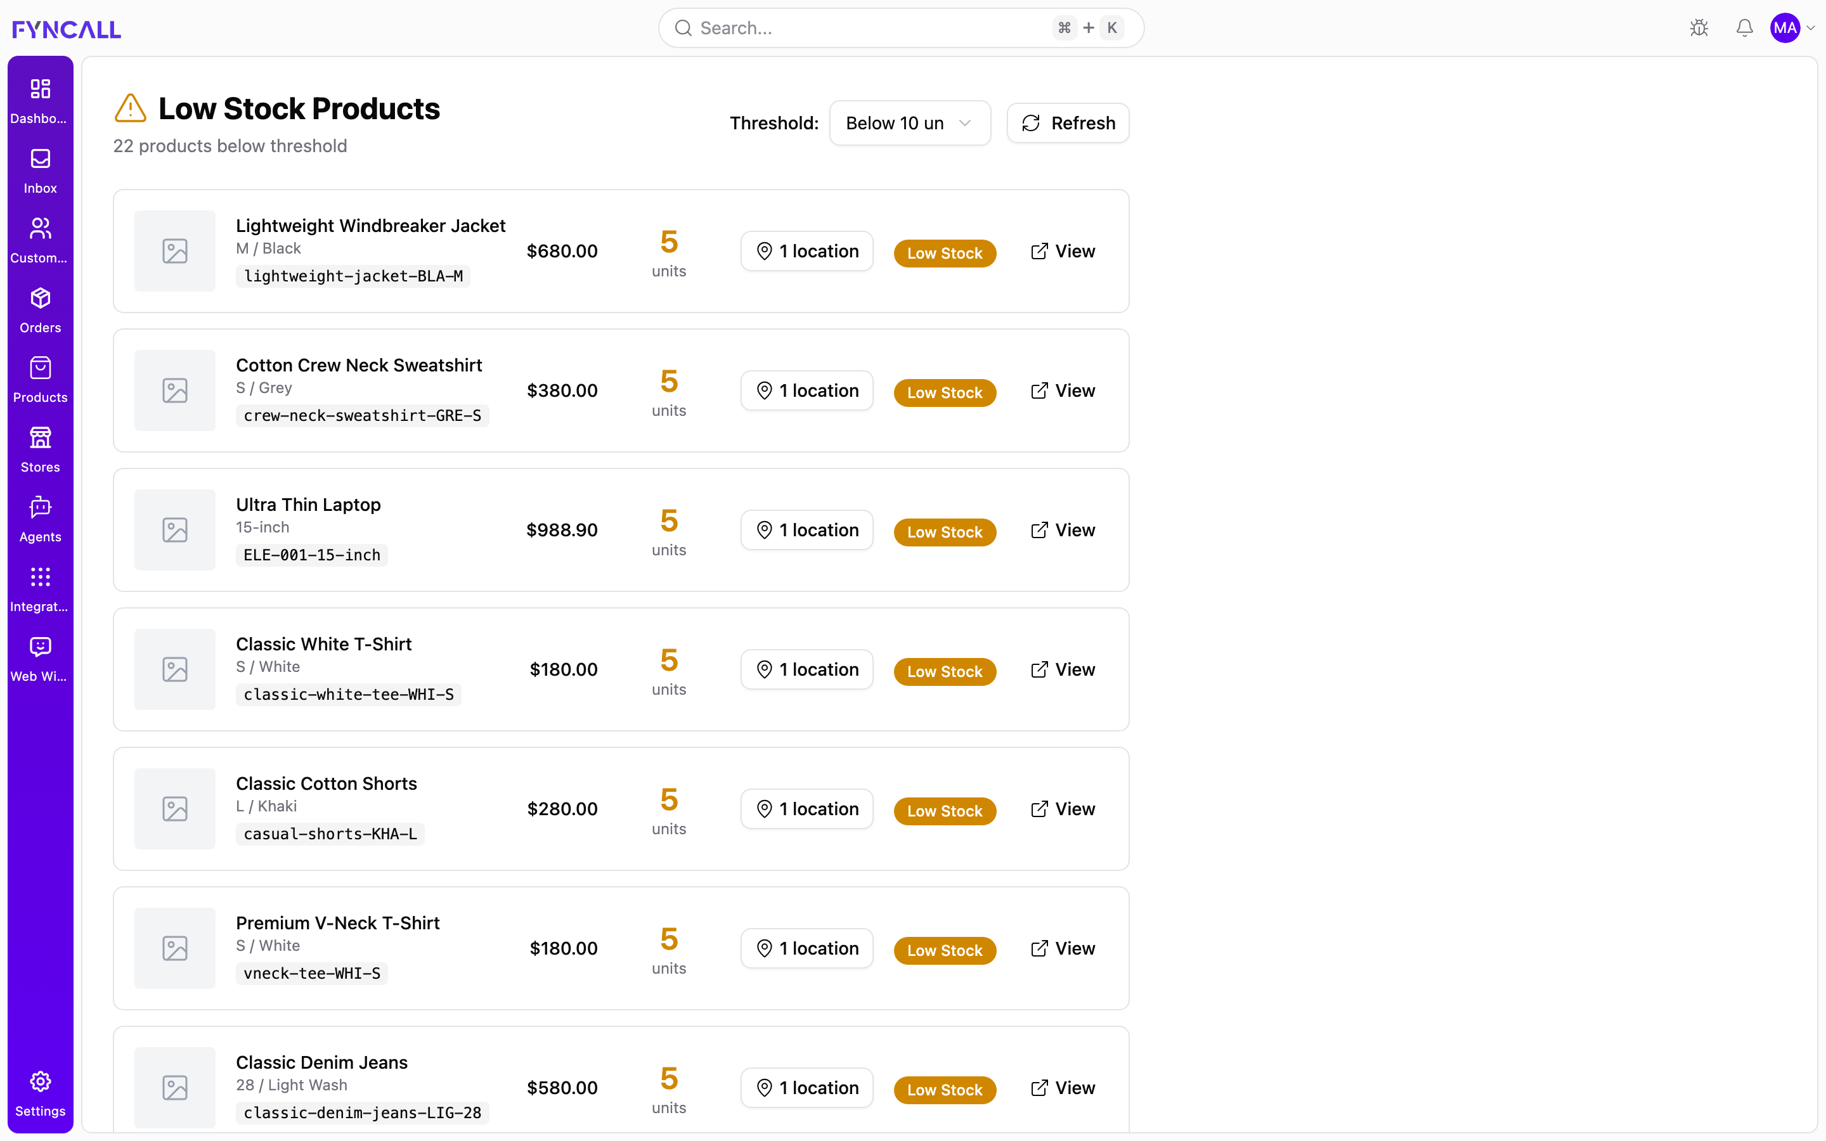Click the Classic Denim Jeans title
Viewport: 1826px width, 1141px height.
(321, 1062)
